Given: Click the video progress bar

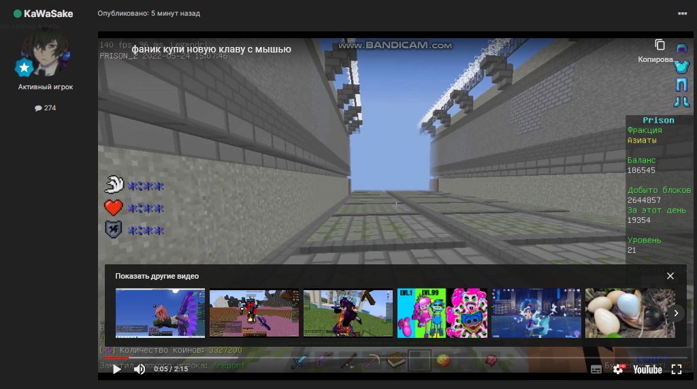Looking at the screenshot, I should [x=340, y=357].
